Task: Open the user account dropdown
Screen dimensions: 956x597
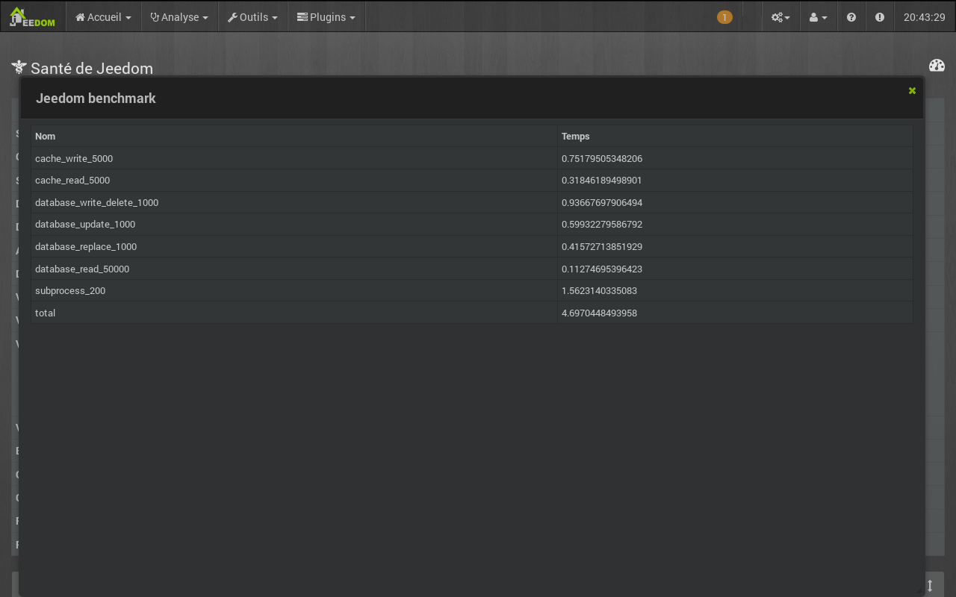Action: (x=819, y=16)
